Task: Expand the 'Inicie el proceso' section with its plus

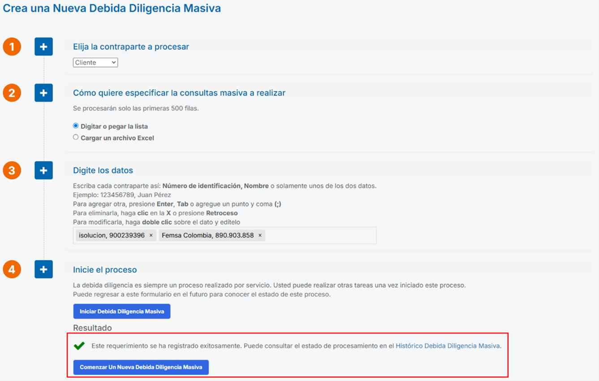Action: 43,269
